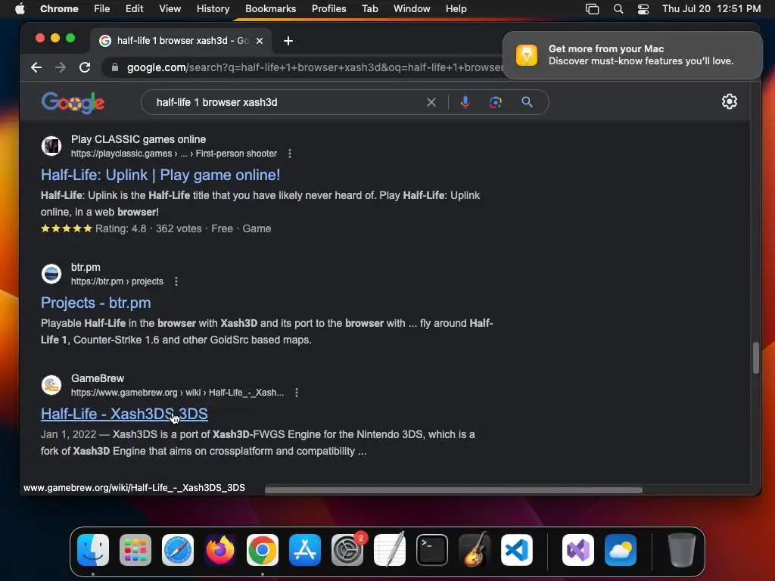Open the Apple menu

pos(20,8)
